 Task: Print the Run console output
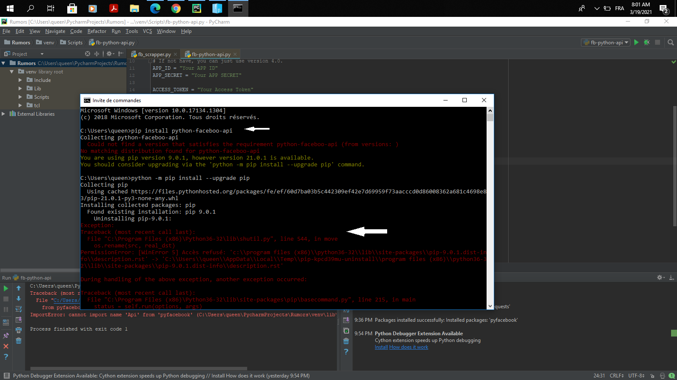point(19,330)
